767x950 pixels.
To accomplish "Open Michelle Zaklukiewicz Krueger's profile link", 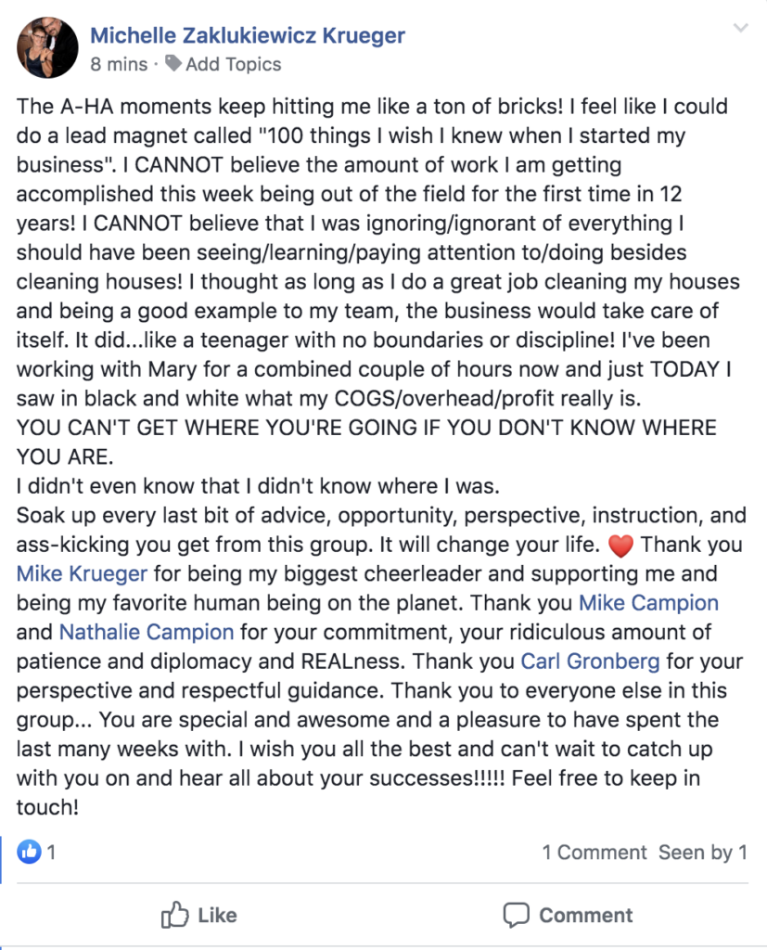I will tap(248, 36).
